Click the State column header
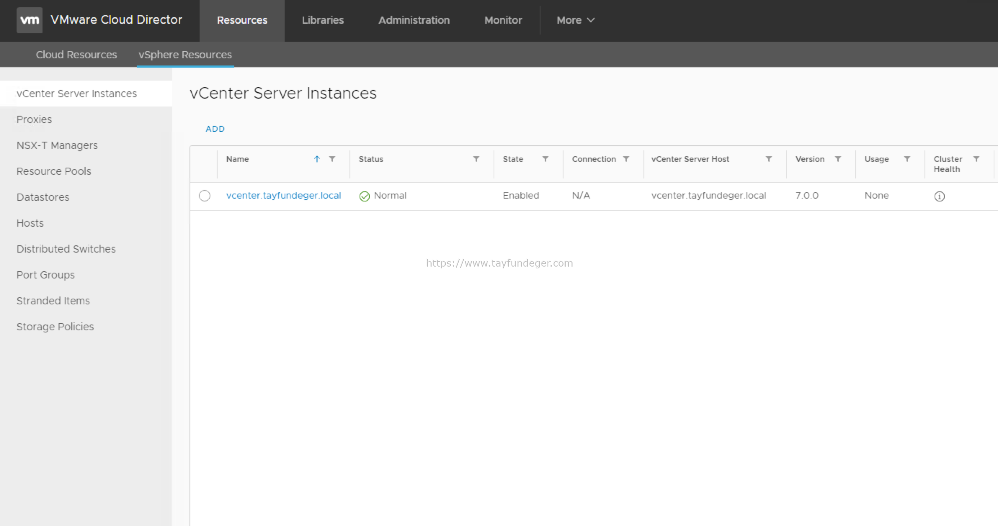The height and width of the screenshot is (526, 998). coord(513,159)
